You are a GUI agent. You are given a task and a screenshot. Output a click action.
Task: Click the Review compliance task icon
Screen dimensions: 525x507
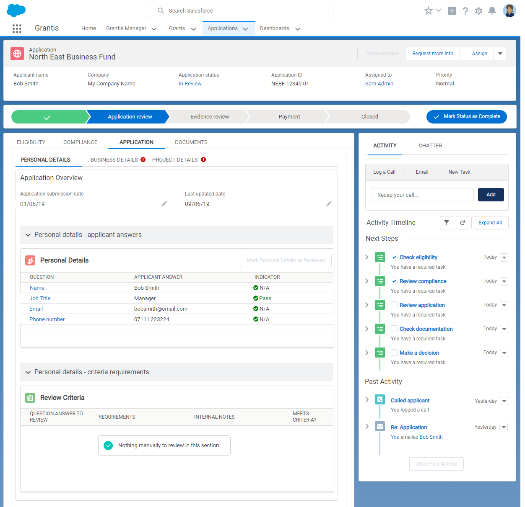click(x=380, y=281)
